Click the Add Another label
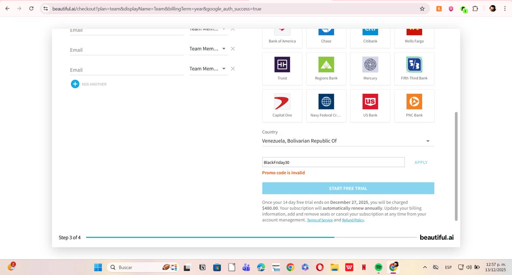Image resolution: width=512 pixels, height=275 pixels. [94, 84]
